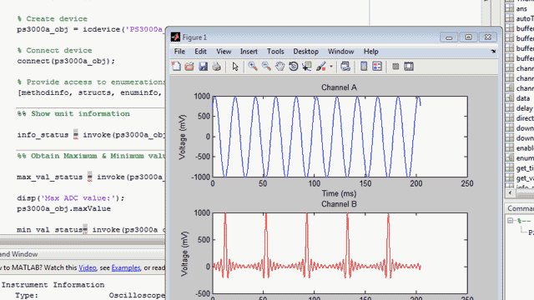The width and height of the screenshot is (534, 300).
Task: Open the View menu in Figure 1
Action: pyautogui.click(x=224, y=52)
